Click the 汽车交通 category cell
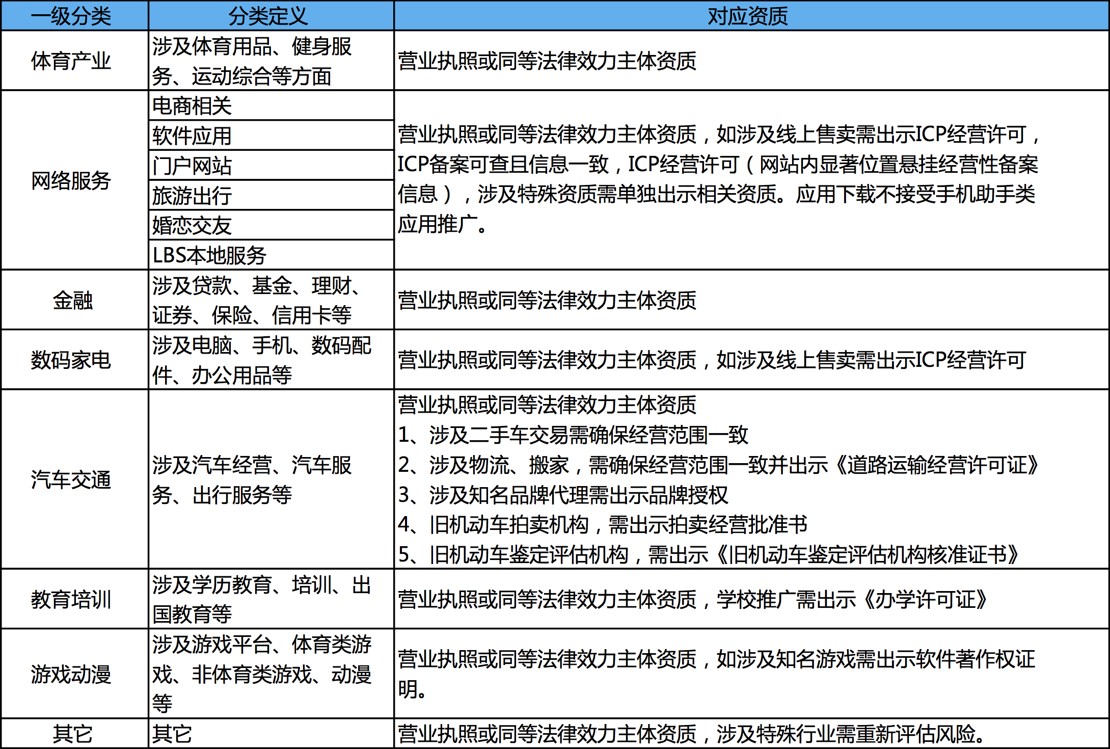The image size is (1110, 749). 71,479
